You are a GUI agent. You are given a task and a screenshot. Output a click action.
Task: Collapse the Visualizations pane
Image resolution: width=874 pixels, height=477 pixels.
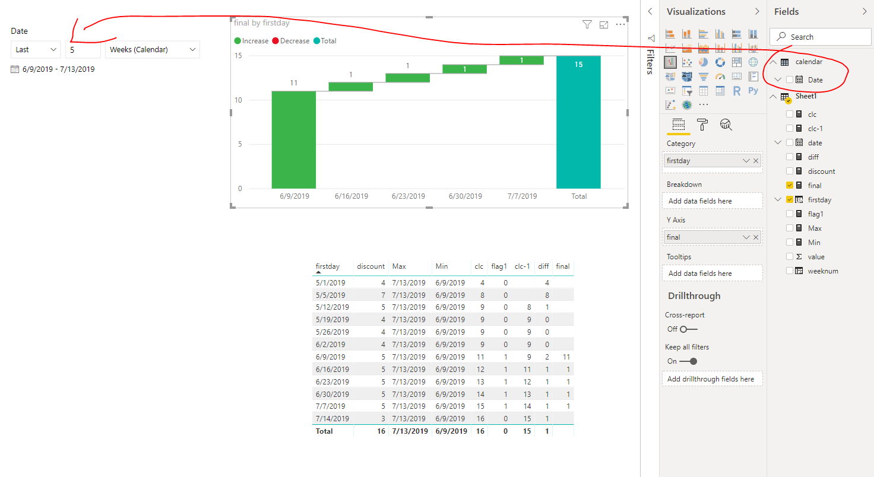point(757,11)
